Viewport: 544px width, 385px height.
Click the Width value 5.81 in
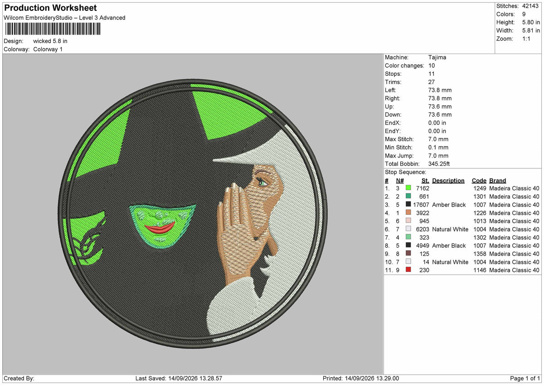(x=531, y=30)
